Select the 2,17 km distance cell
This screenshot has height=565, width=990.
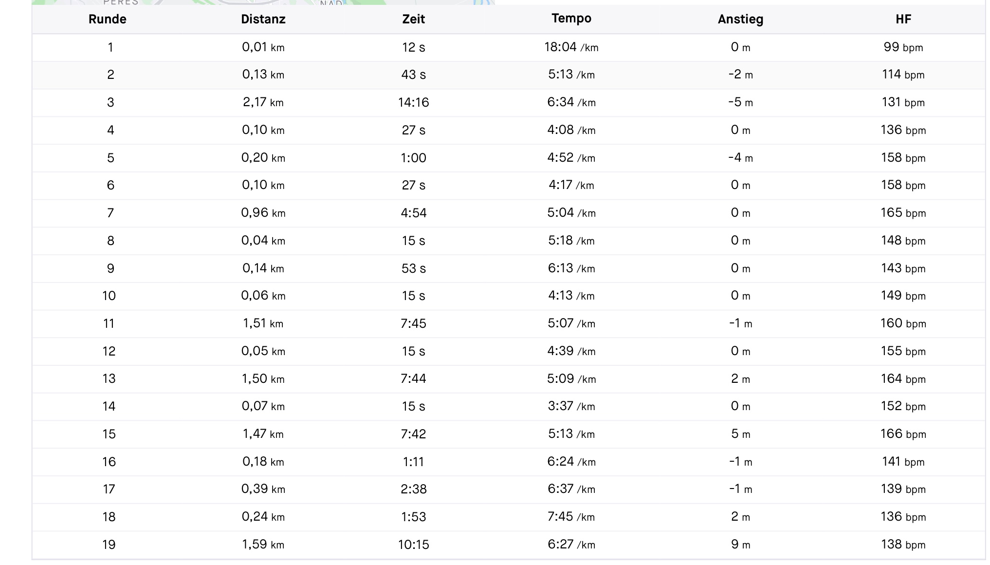pyautogui.click(x=263, y=102)
